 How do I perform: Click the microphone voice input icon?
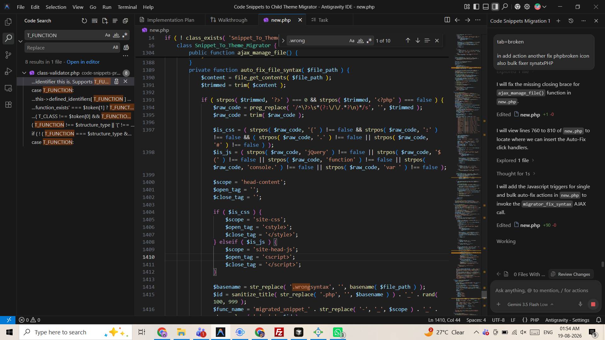pos(580,304)
